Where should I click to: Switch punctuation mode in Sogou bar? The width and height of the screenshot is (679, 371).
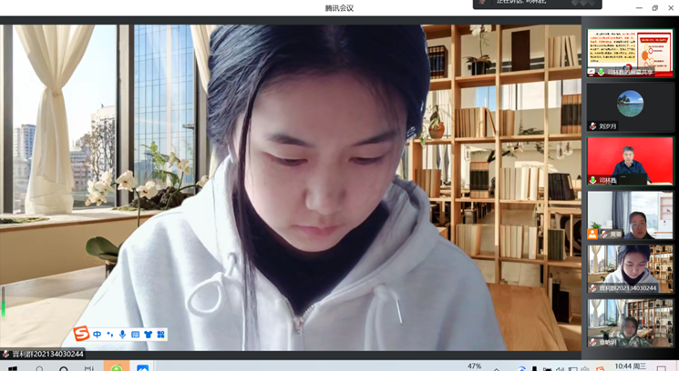pyautogui.click(x=110, y=335)
